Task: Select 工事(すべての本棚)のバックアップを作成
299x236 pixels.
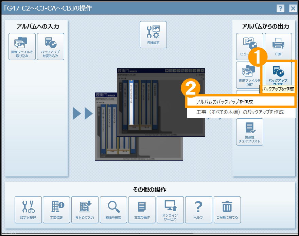Action: click(240, 112)
